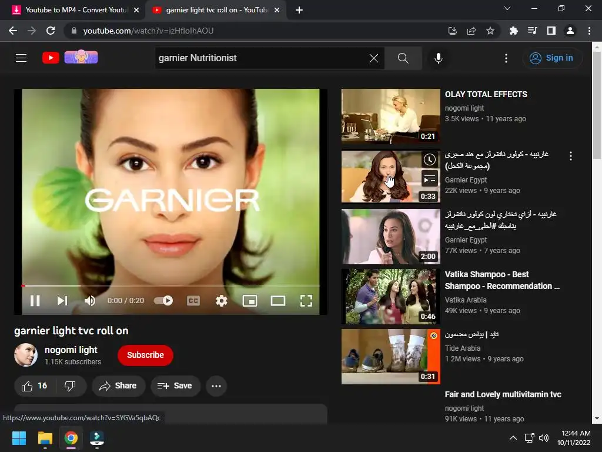Show hidden tray icons chevron
Image resolution: width=602 pixels, height=452 pixels.
(x=513, y=438)
